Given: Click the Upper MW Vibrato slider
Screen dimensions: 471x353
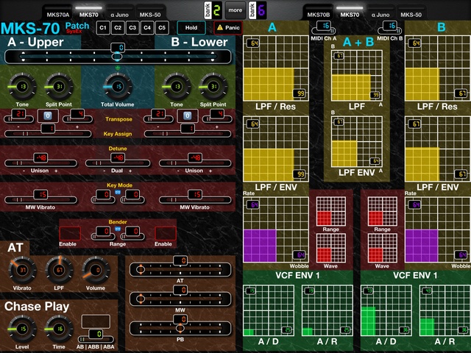Looking at the screenshot, I should tap(40, 199).
